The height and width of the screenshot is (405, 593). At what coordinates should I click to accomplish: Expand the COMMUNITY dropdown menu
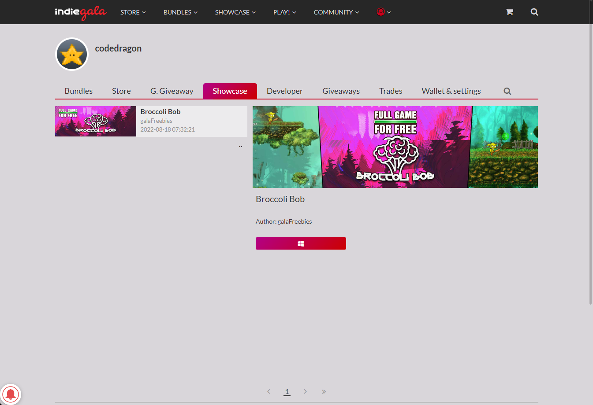pos(336,12)
